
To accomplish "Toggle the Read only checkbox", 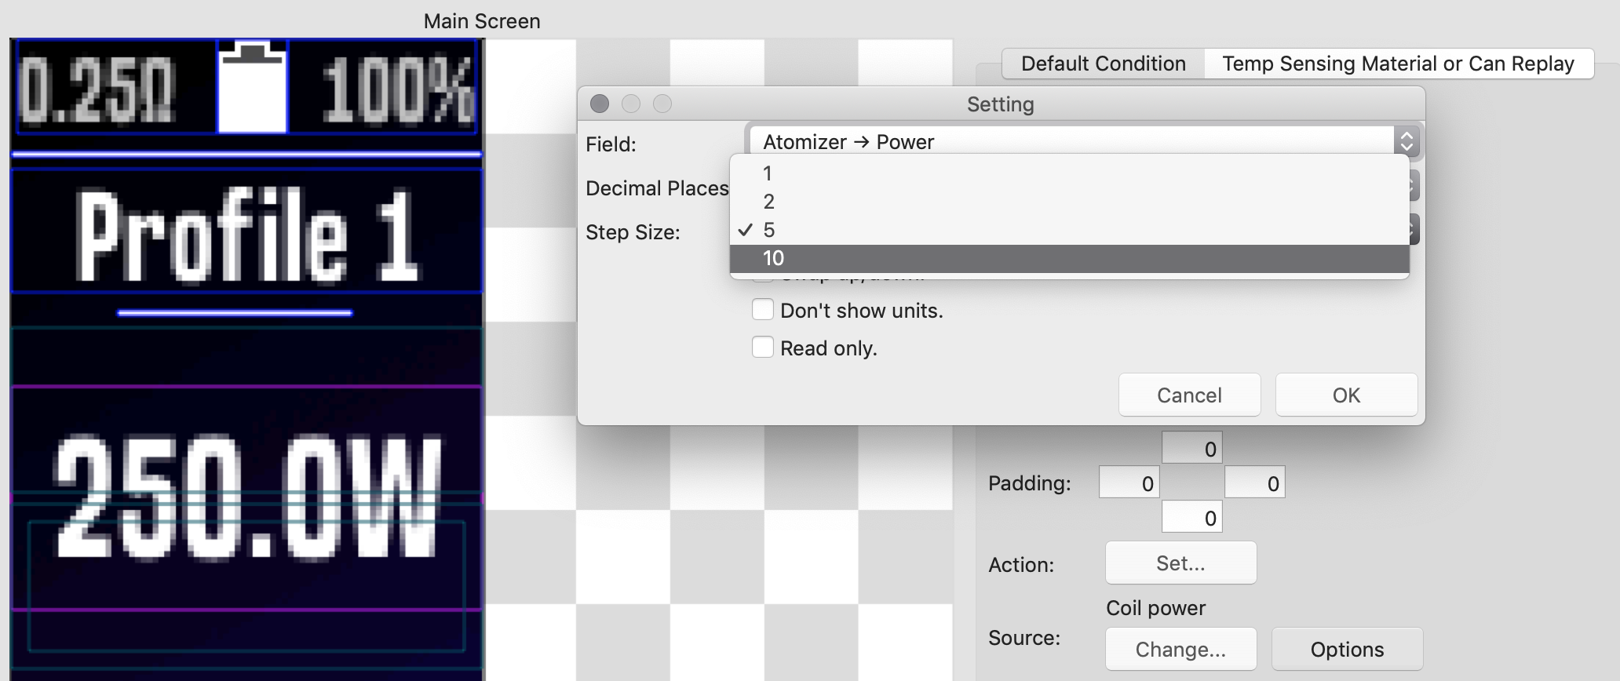I will [763, 348].
